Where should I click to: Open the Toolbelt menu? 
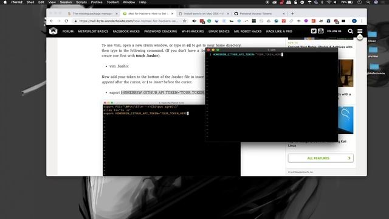tap(112, 2)
